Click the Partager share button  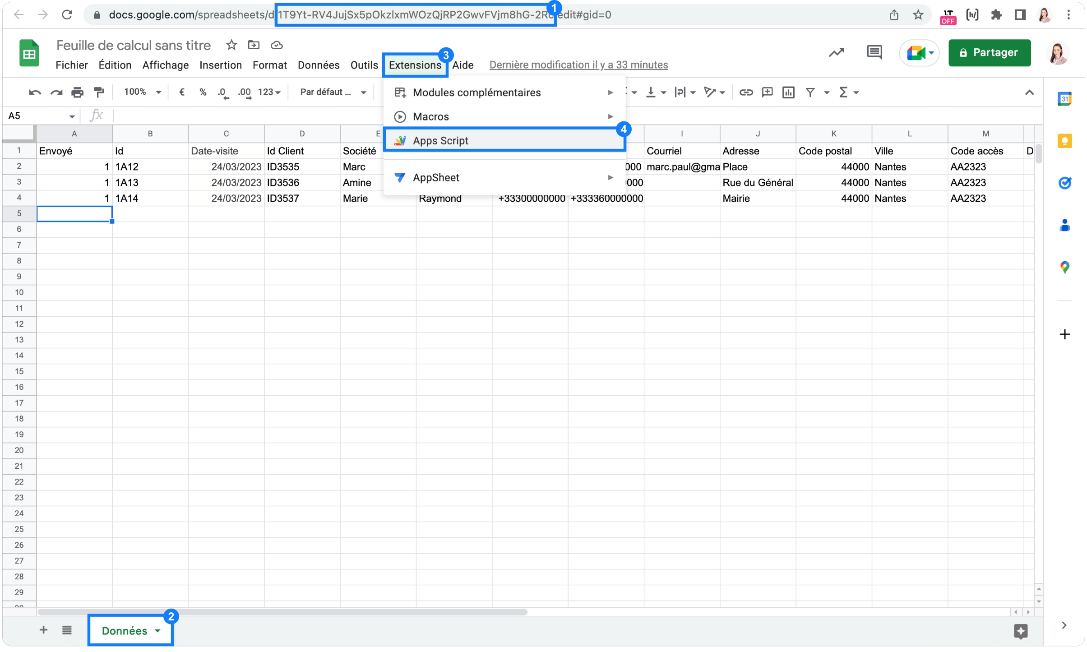click(x=989, y=53)
